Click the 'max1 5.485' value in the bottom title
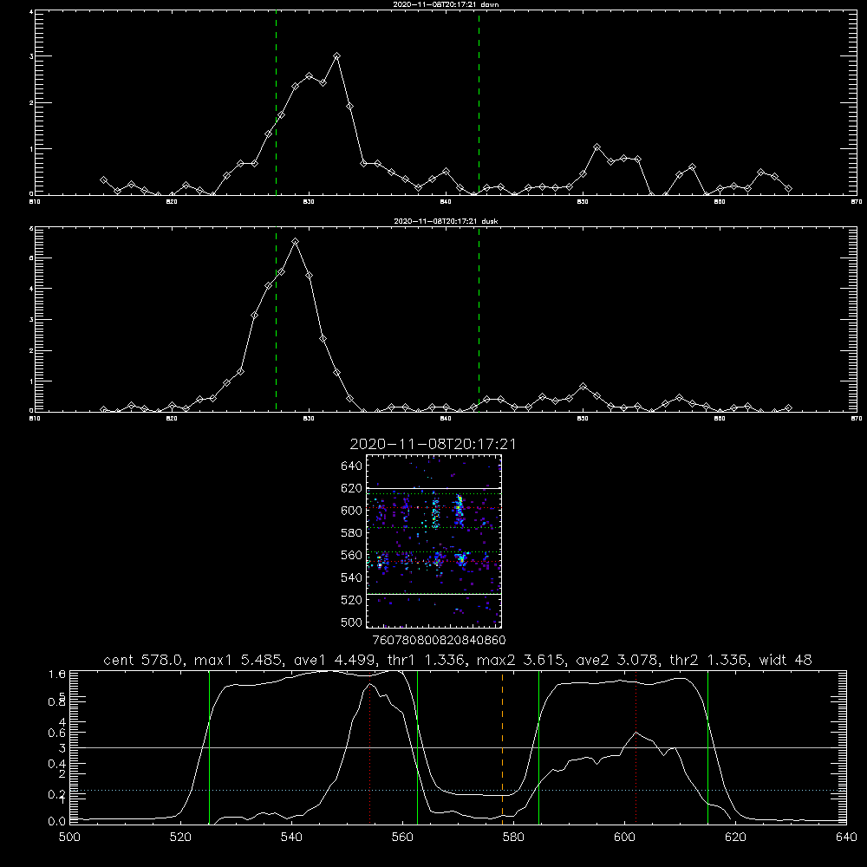This screenshot has height=867, width=867. point(239,660)
